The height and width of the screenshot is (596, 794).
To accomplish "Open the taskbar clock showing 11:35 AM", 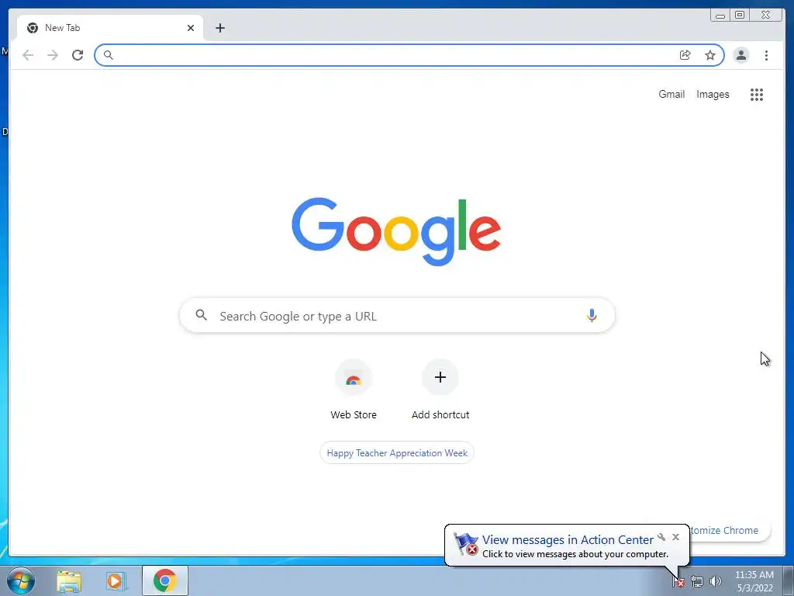I will pyautogui.click(x=754, y=581).
